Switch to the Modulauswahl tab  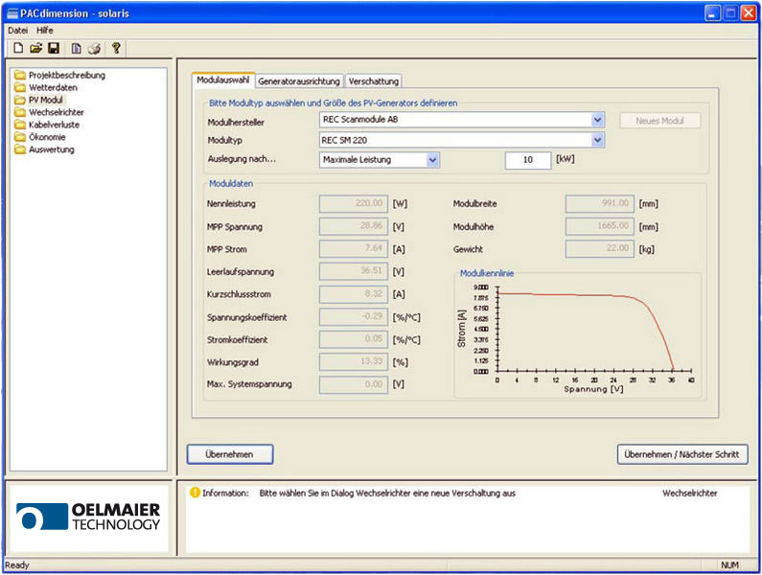click(223, 80)
